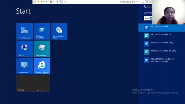Click the pin icon on the VMware toolbar

[35, 2]
